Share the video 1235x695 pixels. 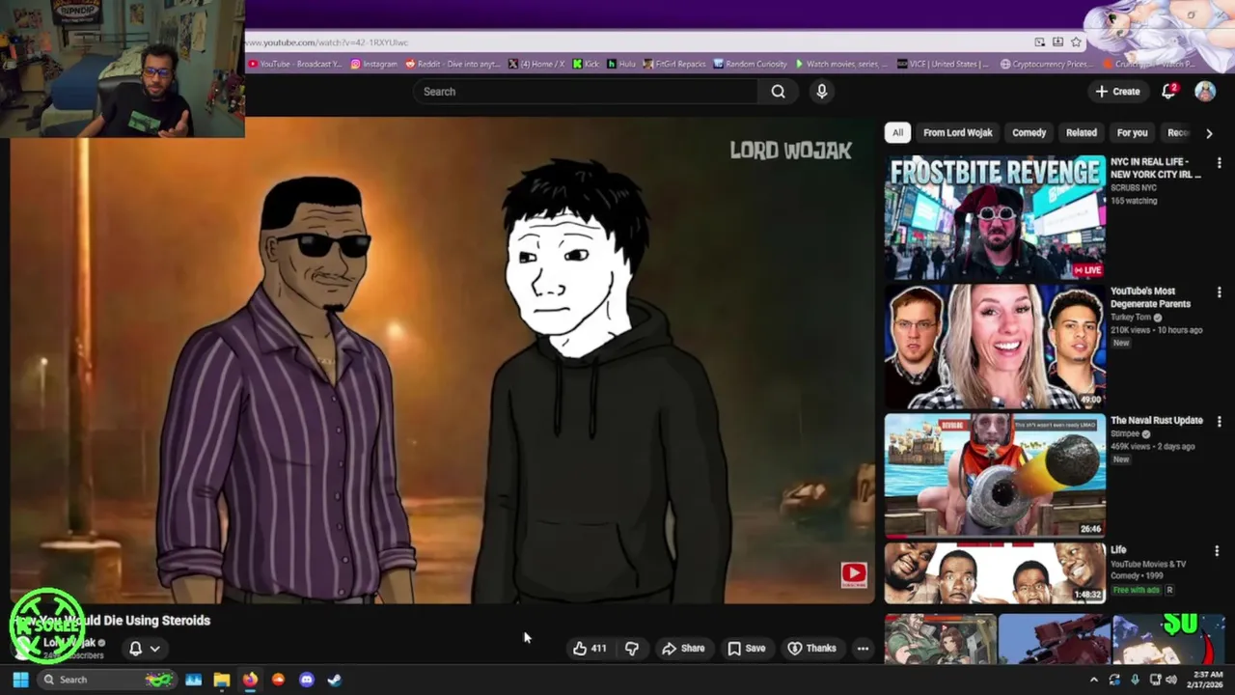coord(683,649)
